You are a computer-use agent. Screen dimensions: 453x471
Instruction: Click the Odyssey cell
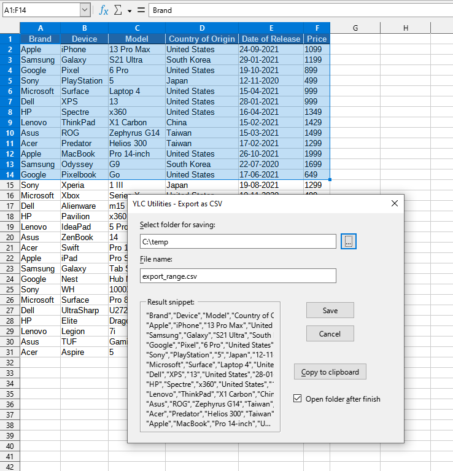(84, 164)
